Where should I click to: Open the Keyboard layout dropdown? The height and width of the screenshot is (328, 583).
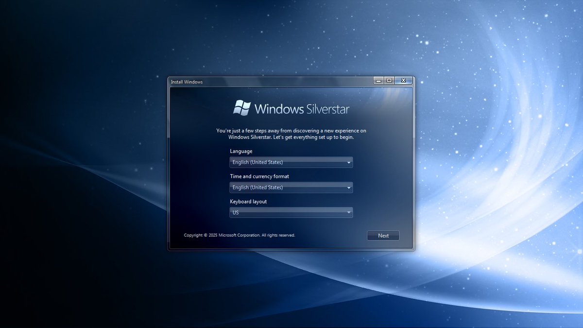[x=291, y=212]
